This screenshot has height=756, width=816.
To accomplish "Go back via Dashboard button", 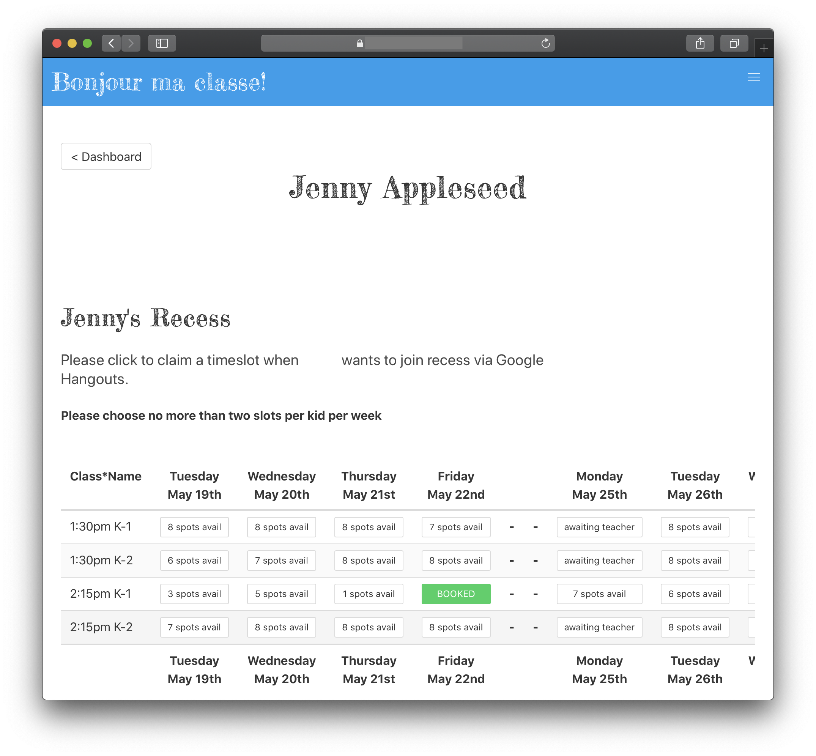I will point(106,156).
